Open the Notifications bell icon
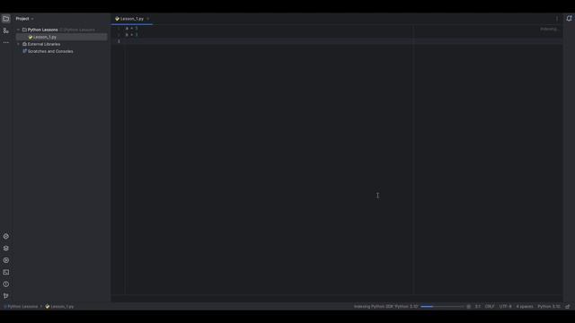Image resolution: width=575 pixels, height=323 pixels. (x=569, y=18)
